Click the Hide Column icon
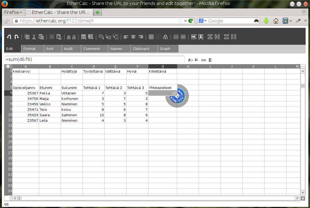Viewport: 310px width, 208px height. coord(233,37)
